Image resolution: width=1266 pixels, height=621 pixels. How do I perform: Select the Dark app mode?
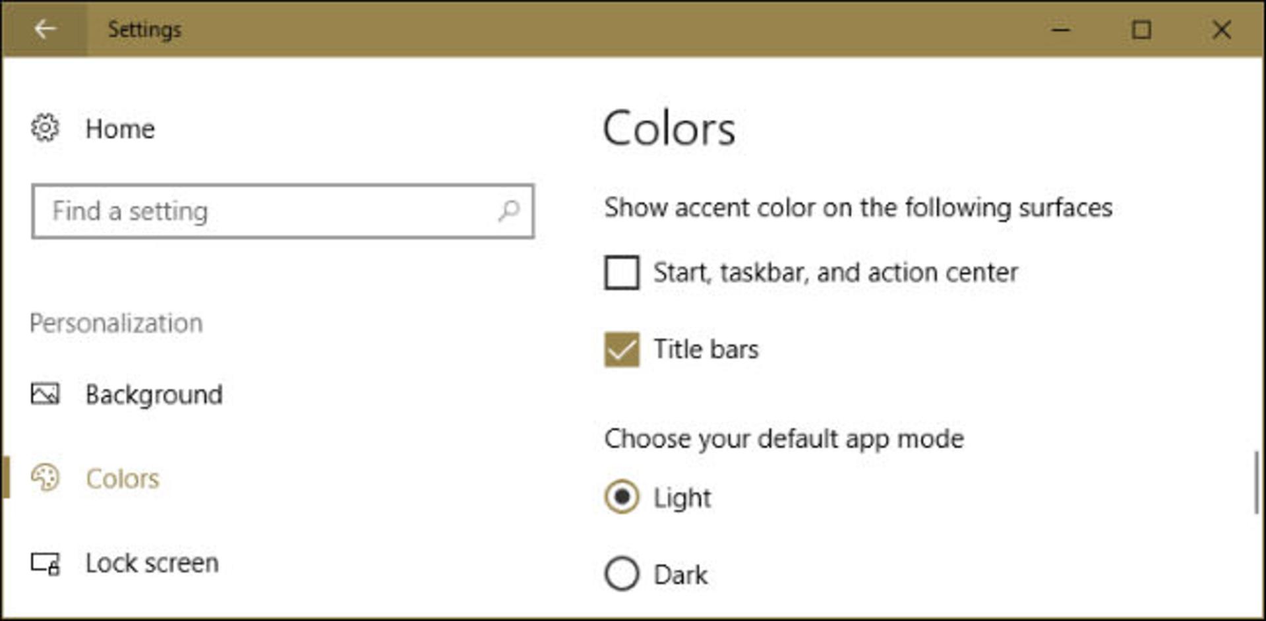tap(622, 574)
